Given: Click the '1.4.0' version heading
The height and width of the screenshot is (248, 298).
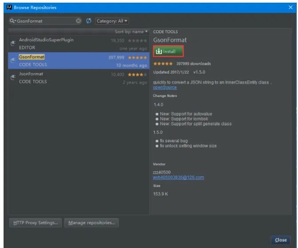Looking at the screenshot, I should point(158,105).
